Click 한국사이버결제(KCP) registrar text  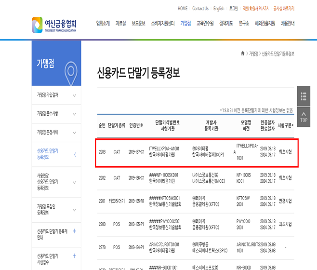tap(208, 155)
